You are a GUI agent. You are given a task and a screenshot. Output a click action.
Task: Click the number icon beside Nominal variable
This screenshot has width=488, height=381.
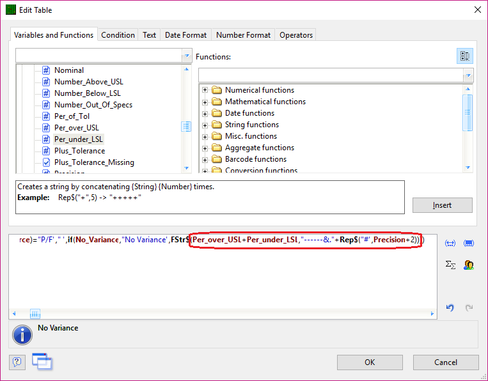tap(46, 70)
